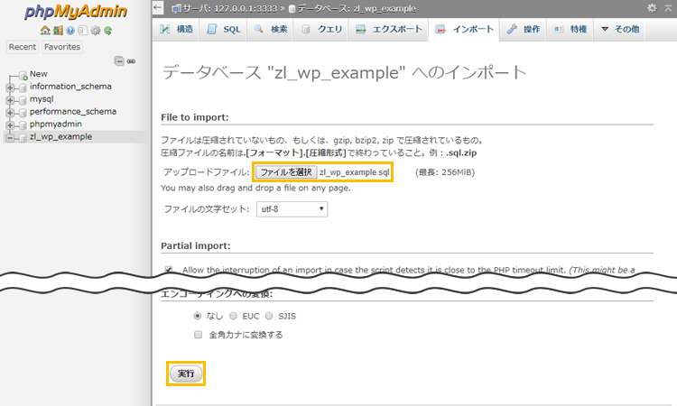This screenshot has height=406, width=677.
Task: Open the blue help documentation icon
Action: 70,30
